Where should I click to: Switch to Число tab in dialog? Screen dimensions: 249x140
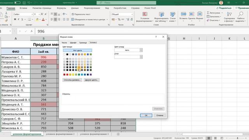click(x=64, y=42)
